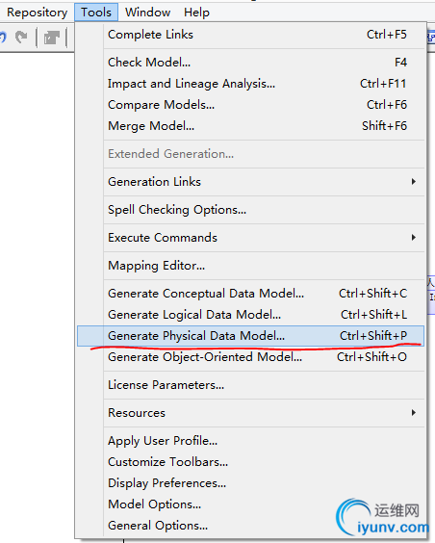Viewport: 435px width, 543px height.
Task: Expand the Generation Links submenu arrow
Action: click(414, 181)
